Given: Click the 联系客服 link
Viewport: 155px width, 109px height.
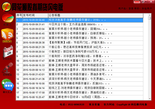Looking at the screenshot, I should point(94,104).
